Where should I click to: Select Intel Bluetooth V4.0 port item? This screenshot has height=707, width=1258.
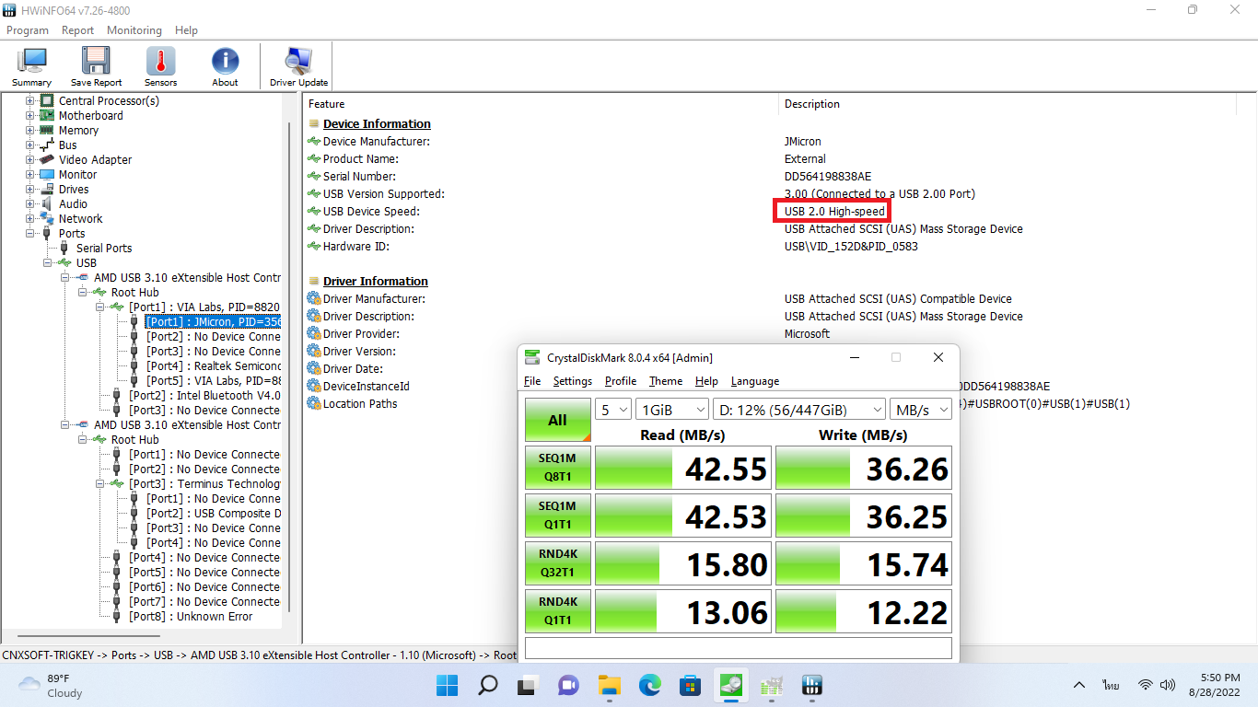204,395
